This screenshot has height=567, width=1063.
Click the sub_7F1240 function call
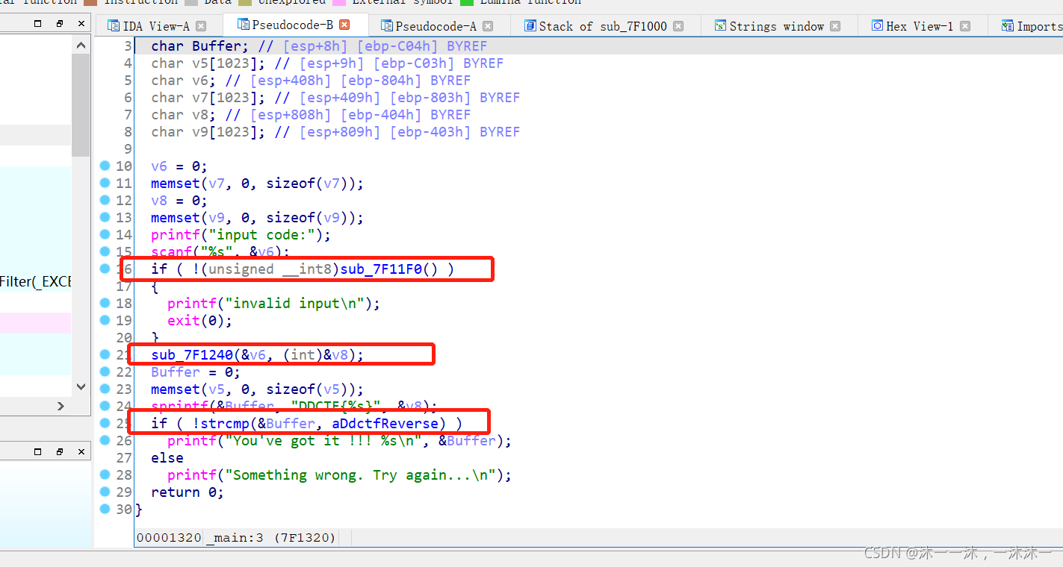(x=190, y=354)
